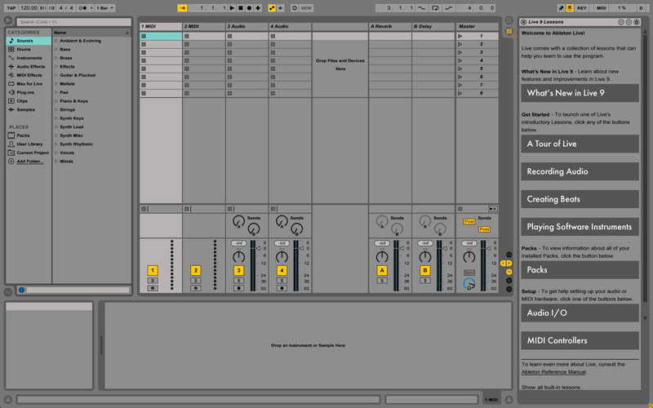Select the A Reverb return track header
This screenshot has width=653, height=408.
(390, 26)
